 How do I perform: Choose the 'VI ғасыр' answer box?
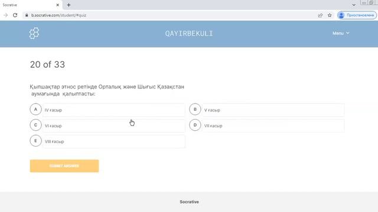coord(114,125)
